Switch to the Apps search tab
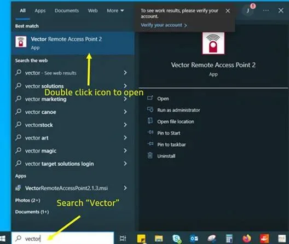Image resolution: width=289 pixels, height=244 pixels. click(x=40, y=11)
